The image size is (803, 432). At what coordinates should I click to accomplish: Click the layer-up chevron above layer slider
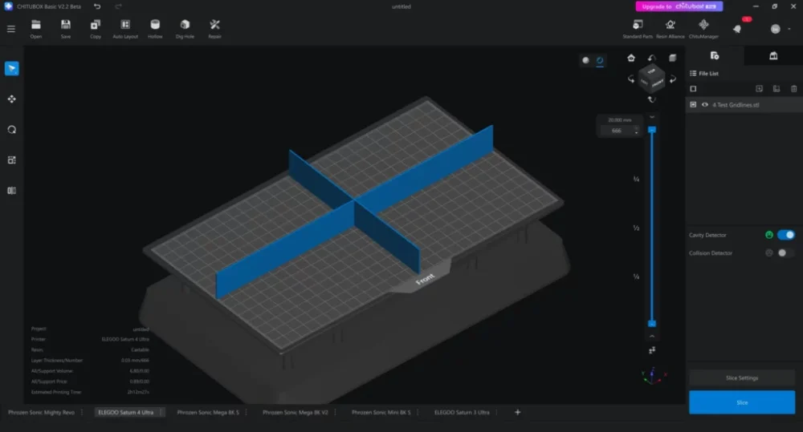click(652, 117)
